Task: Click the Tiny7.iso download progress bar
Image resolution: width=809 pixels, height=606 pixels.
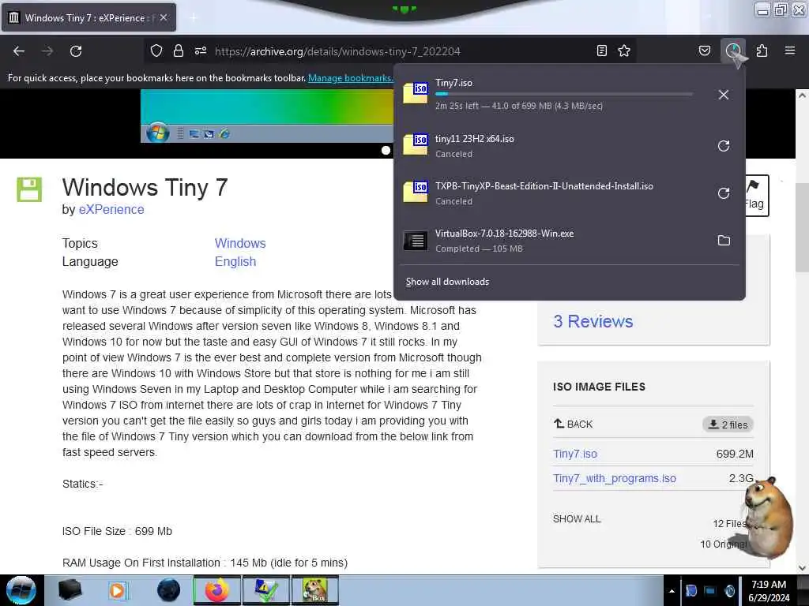Action: (x=563, y=95)
